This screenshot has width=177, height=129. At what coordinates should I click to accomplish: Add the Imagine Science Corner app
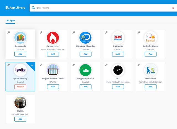pyautogui.click(x=53, y=87)
